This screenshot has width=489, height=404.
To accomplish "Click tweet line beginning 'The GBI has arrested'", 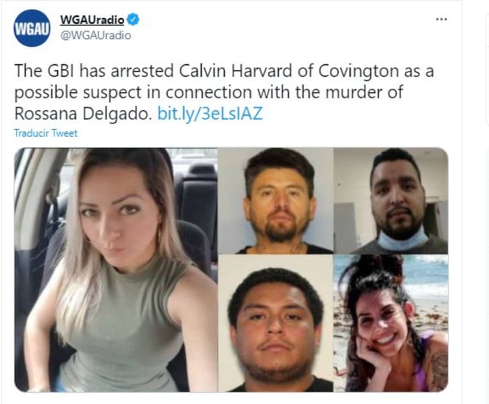I will point(224,71).
